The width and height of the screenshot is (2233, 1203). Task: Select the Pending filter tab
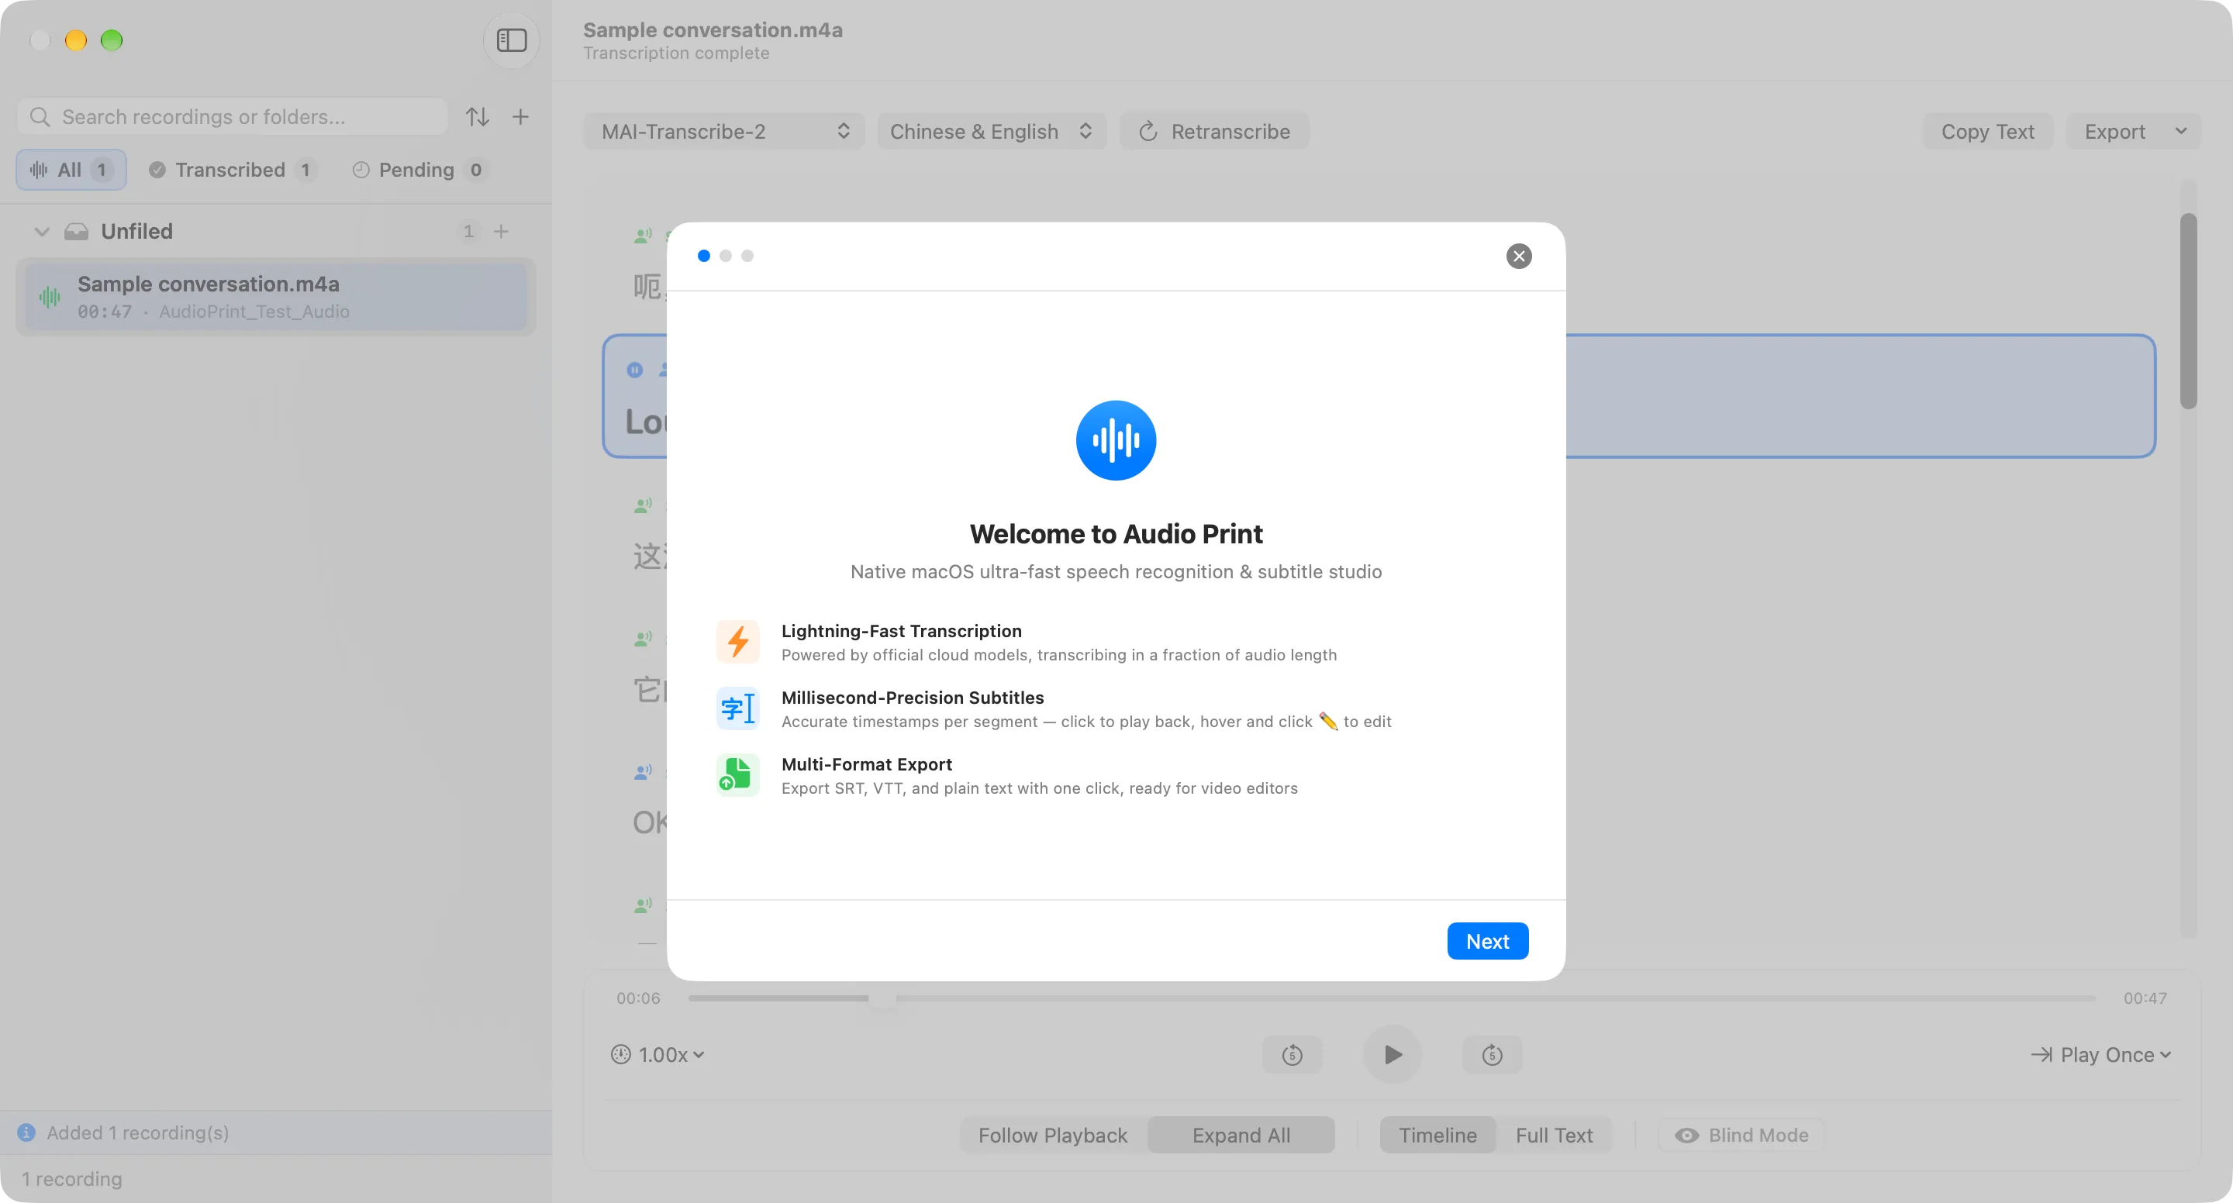(x=419, y=170)
